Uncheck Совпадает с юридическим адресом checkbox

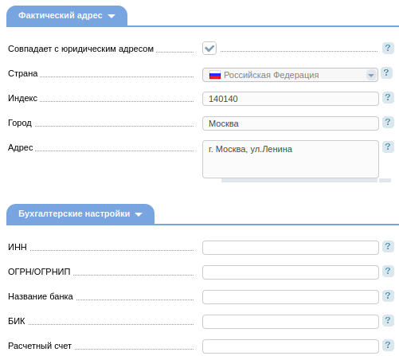(x=209, y=49)
